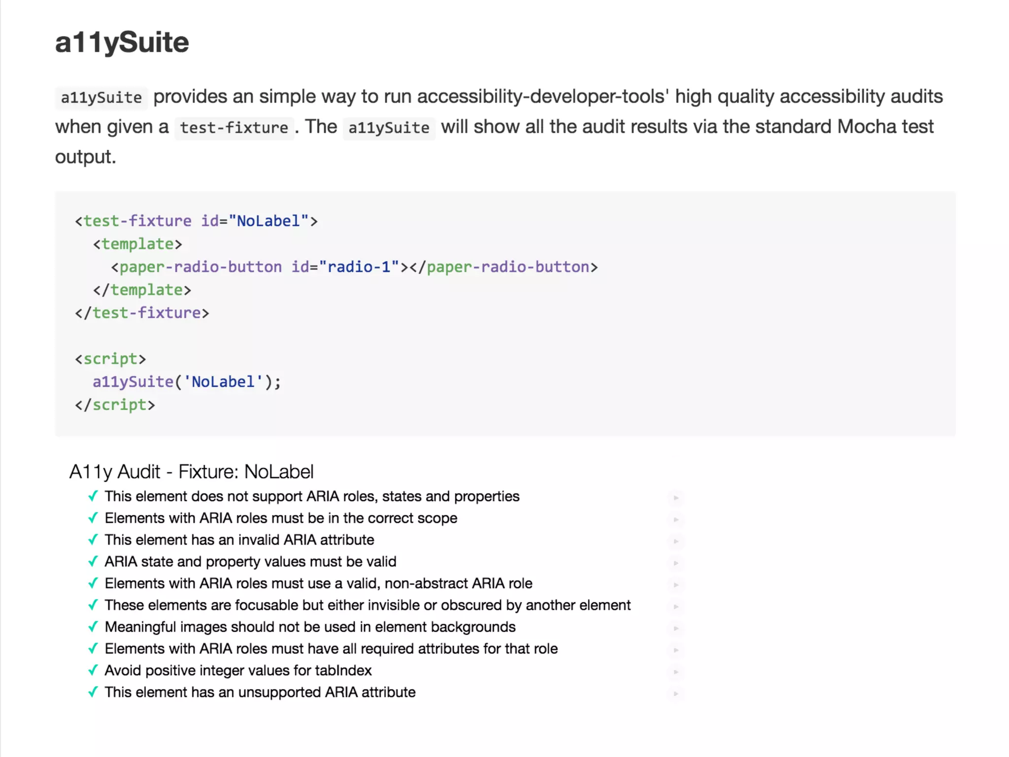
Task: Click replay arrow for 'property values must be valid' test
Action: coord(676,563)
